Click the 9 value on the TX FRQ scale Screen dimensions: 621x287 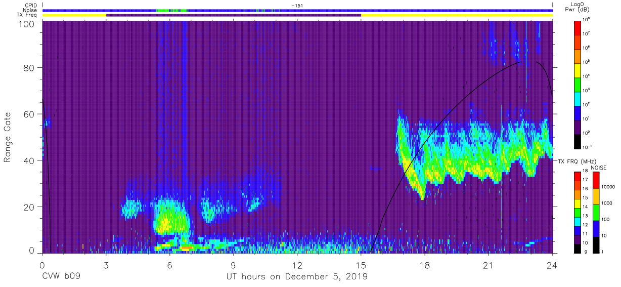coord(585,252)
